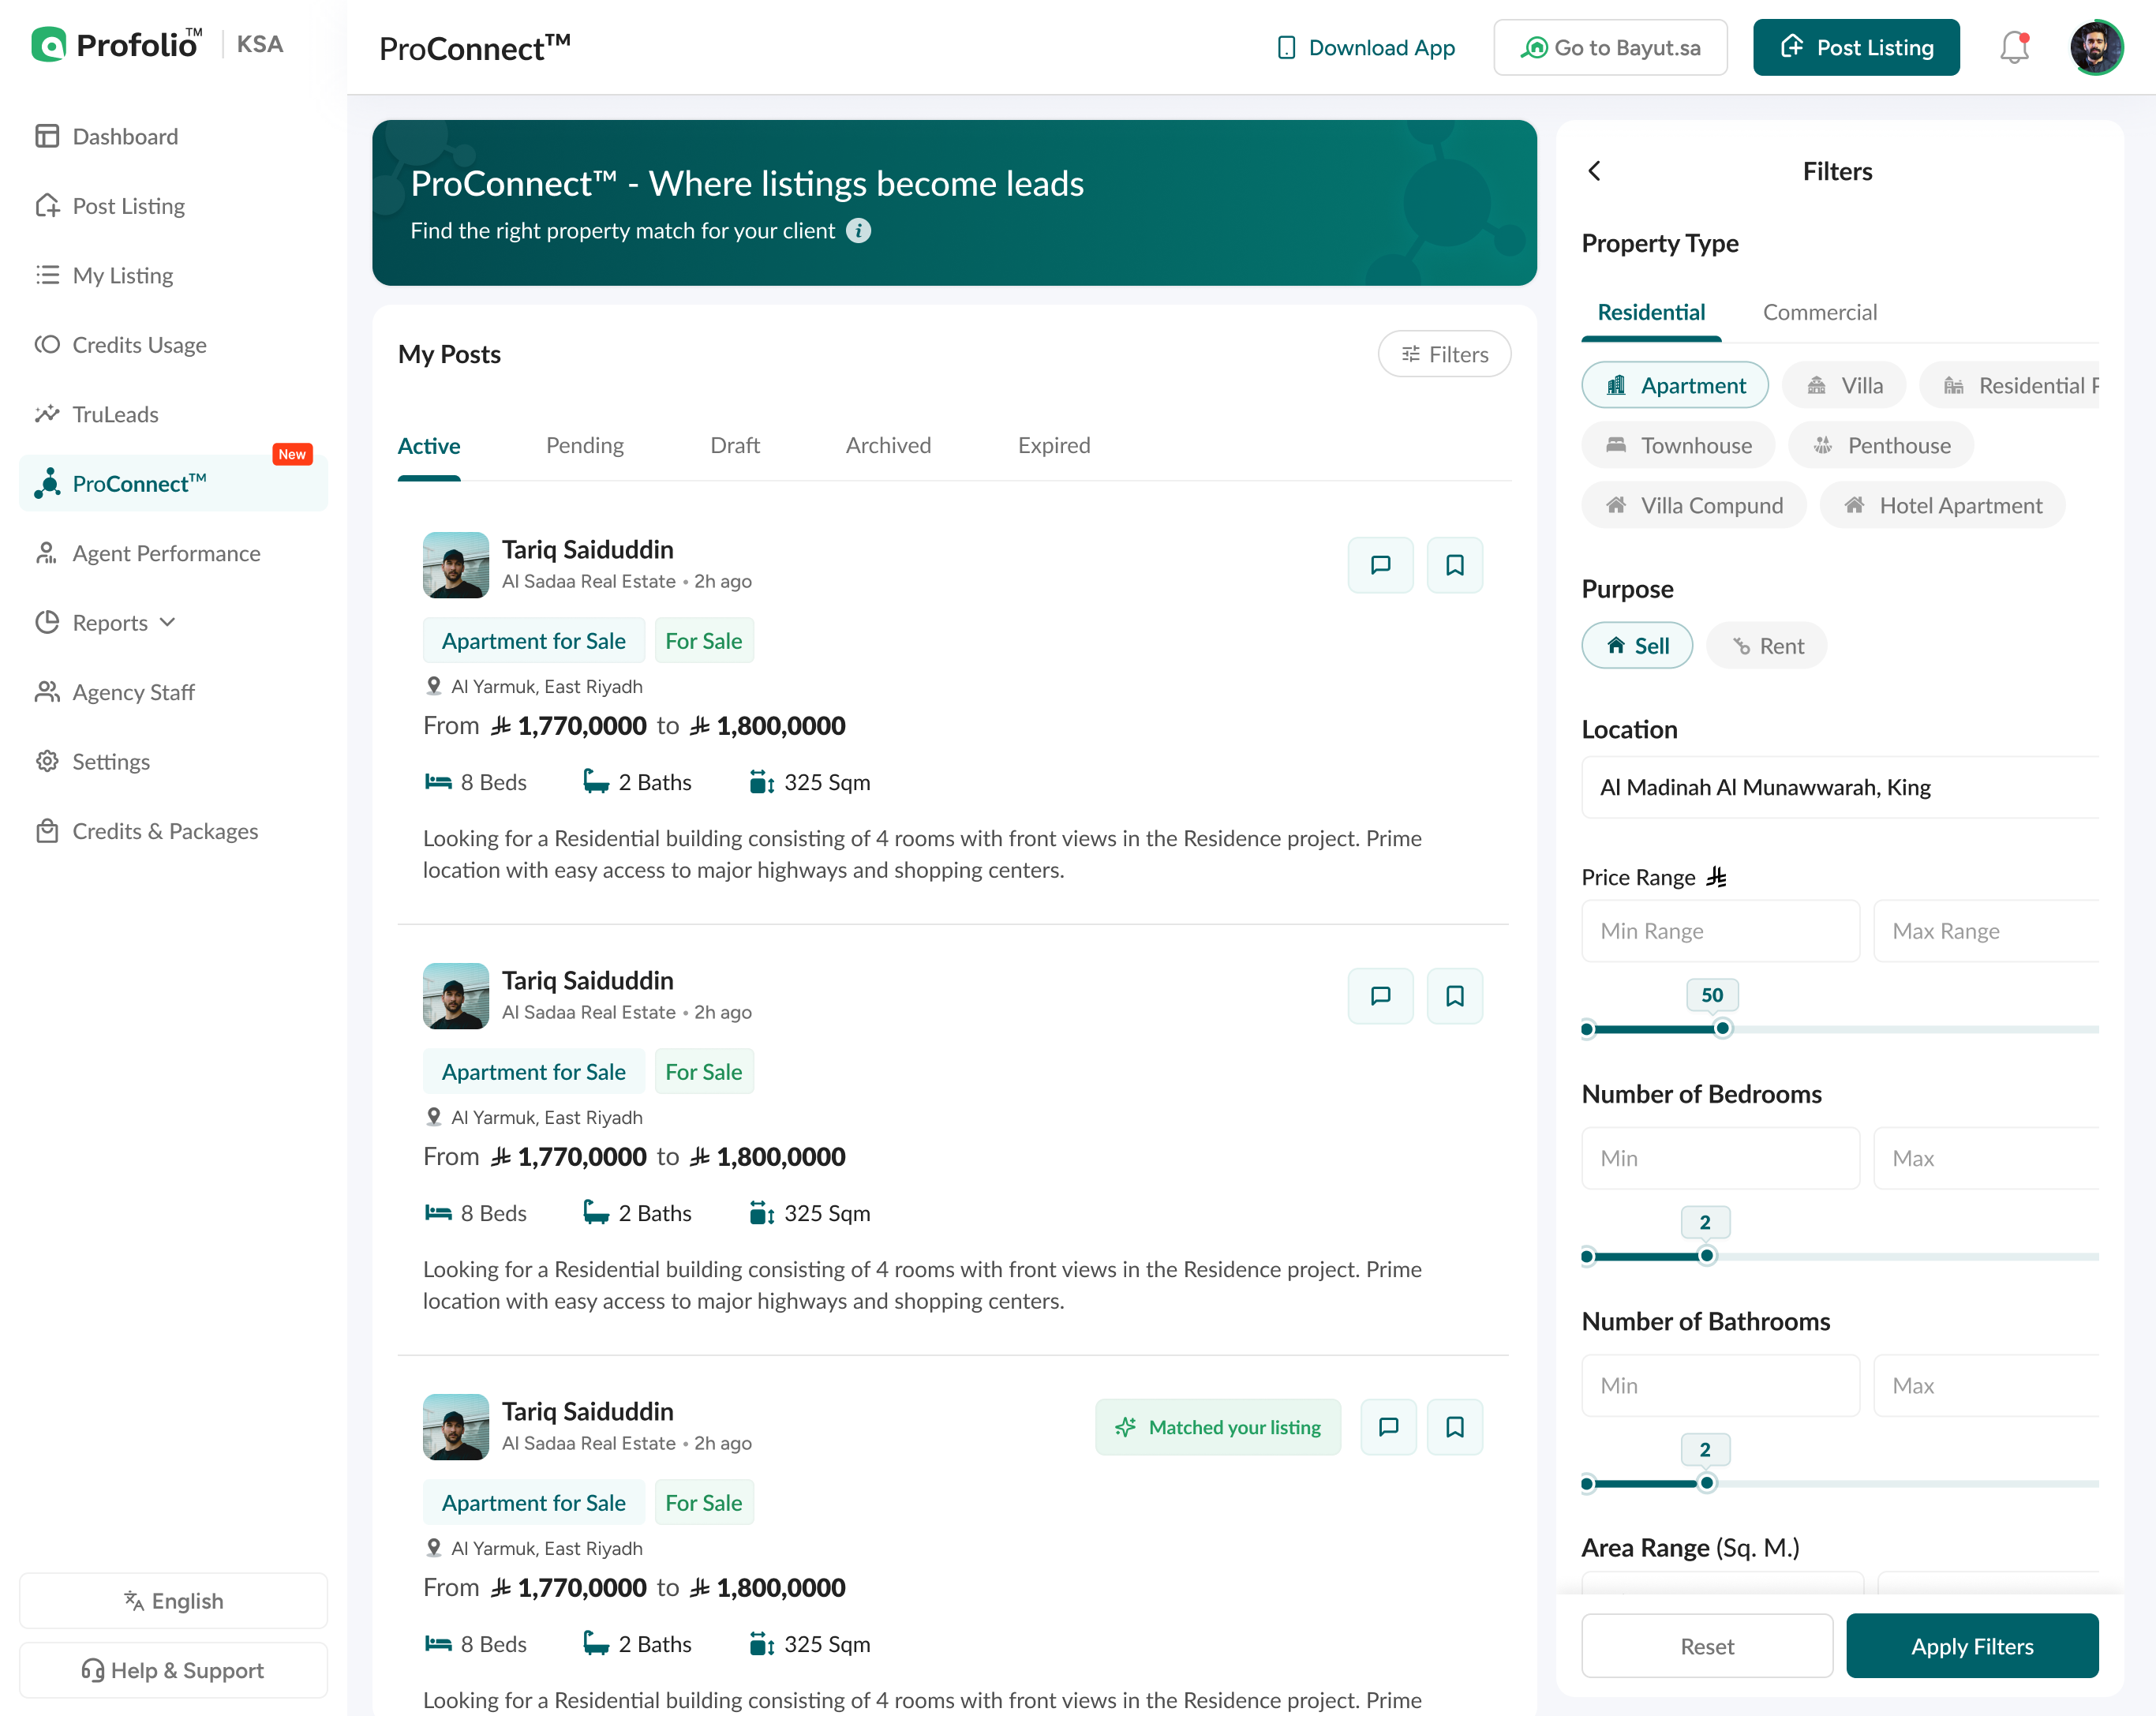Image resolution: width=2156 pixels, height=1716 pixels.
Task: Select ProConnect in the sidebar
Action: [174, 484]
